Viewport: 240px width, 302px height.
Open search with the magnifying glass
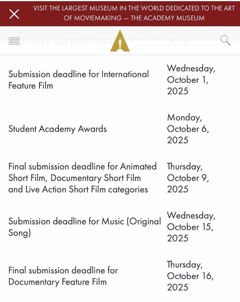pyautogui.click(x=225, y=41)
